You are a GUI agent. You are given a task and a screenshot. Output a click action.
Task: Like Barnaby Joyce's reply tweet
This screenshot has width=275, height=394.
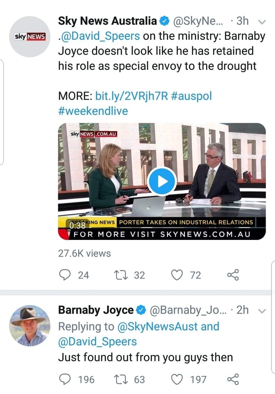(178, 379)
